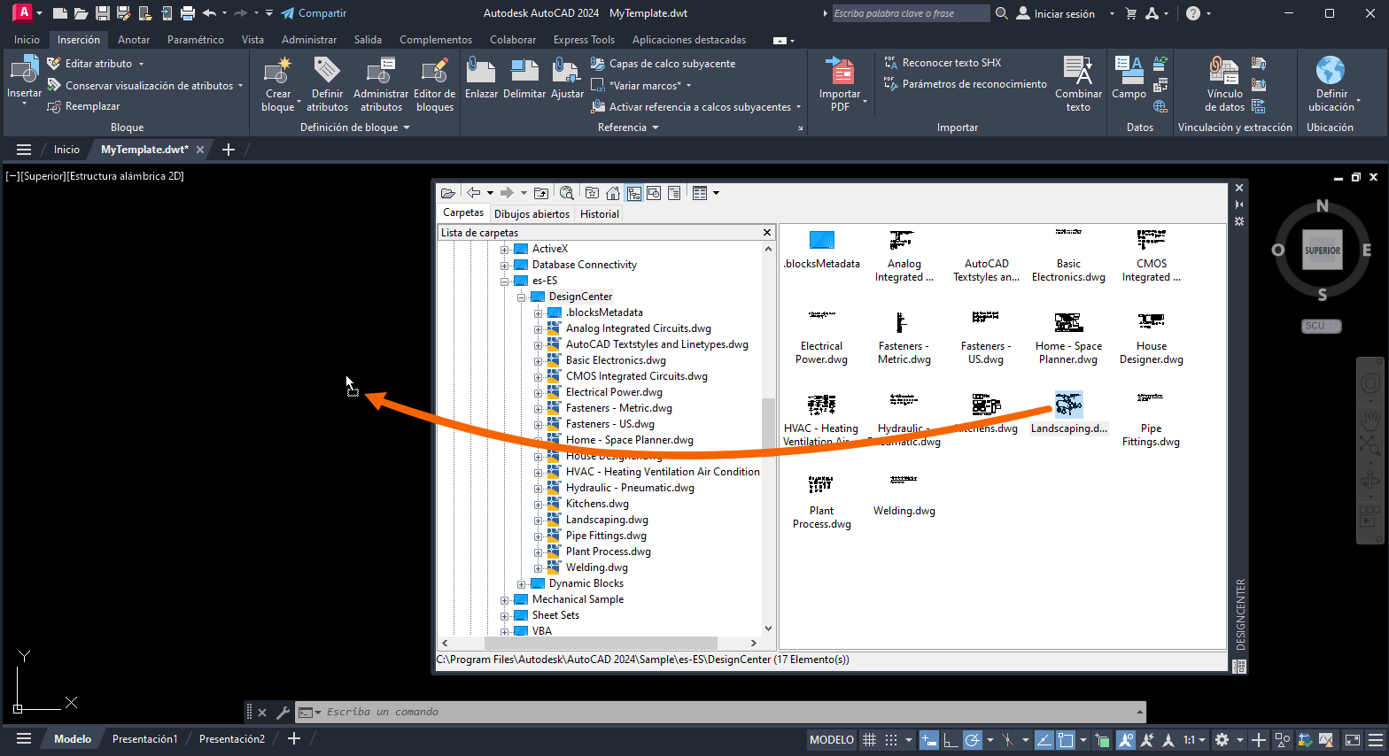Collapse the DesignCenter folder tree node

point(522,297)
